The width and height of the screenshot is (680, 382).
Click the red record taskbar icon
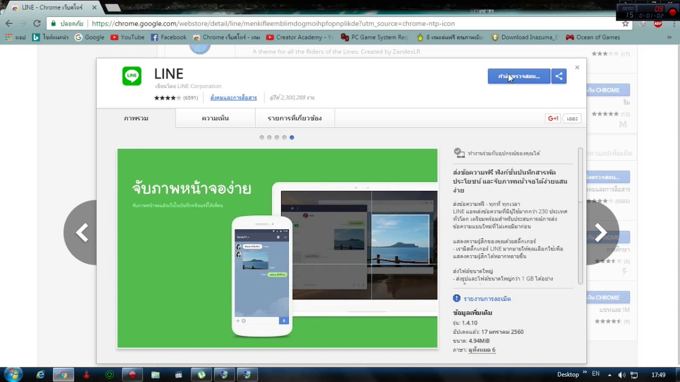click(x=132, y=375)
